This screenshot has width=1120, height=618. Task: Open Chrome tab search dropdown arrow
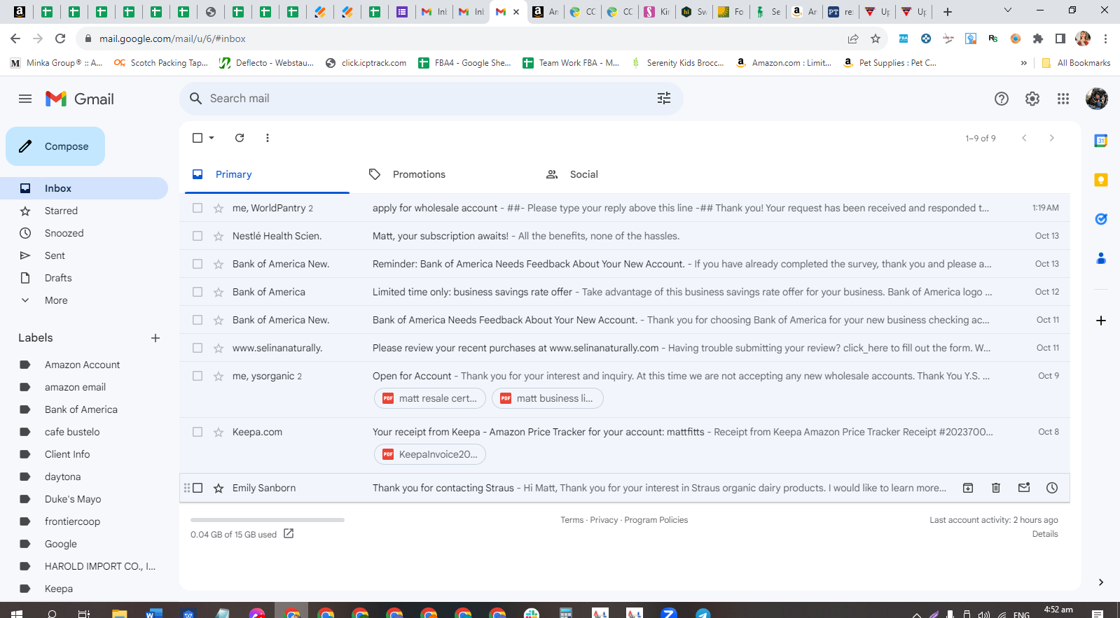[x=1008, y=10]
